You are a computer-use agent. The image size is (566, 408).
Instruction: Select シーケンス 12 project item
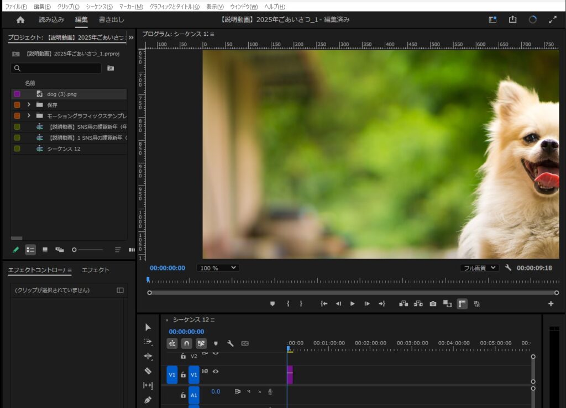(69, 149)
